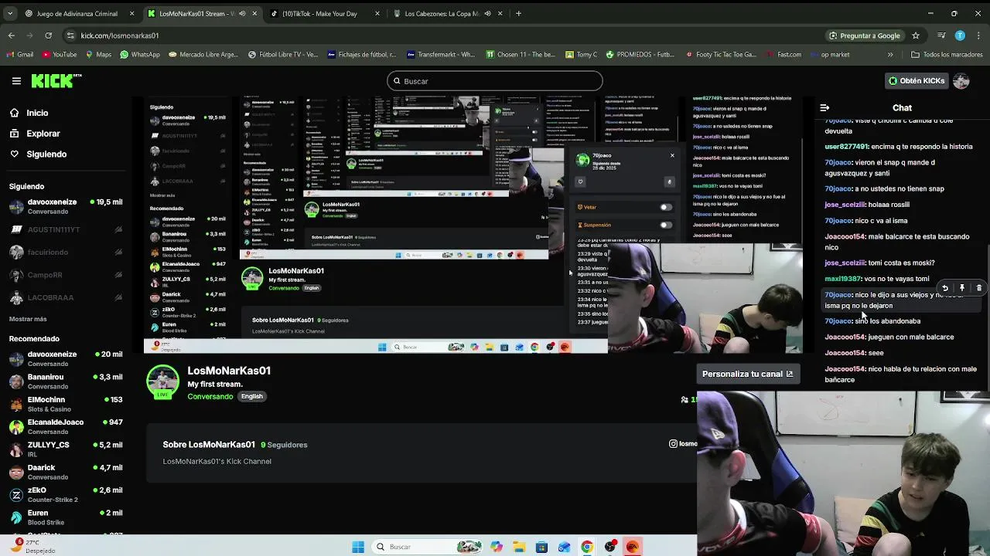
Task: Switch to the TikTok Make Your Day tab
Action: coord(325,13)
